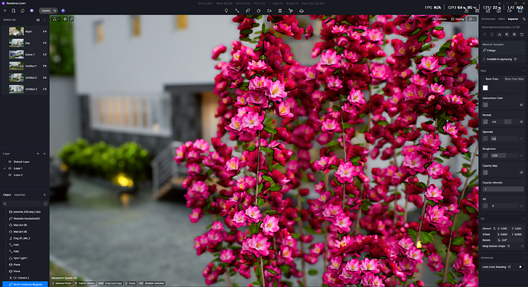The height and width of the screenshot is (287, 528).
Task: Select Dog_01_idle_2 object in the list
Action: click(x=21, y=238)
